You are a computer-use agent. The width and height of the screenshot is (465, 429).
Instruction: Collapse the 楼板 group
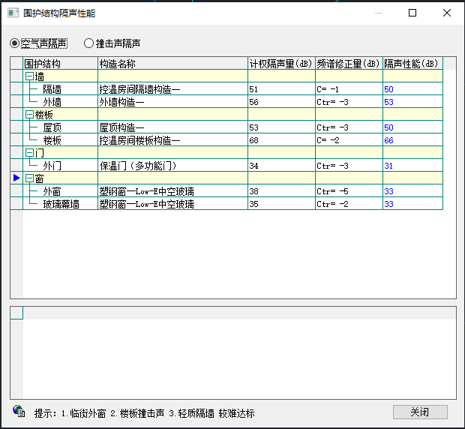(29, 115)
